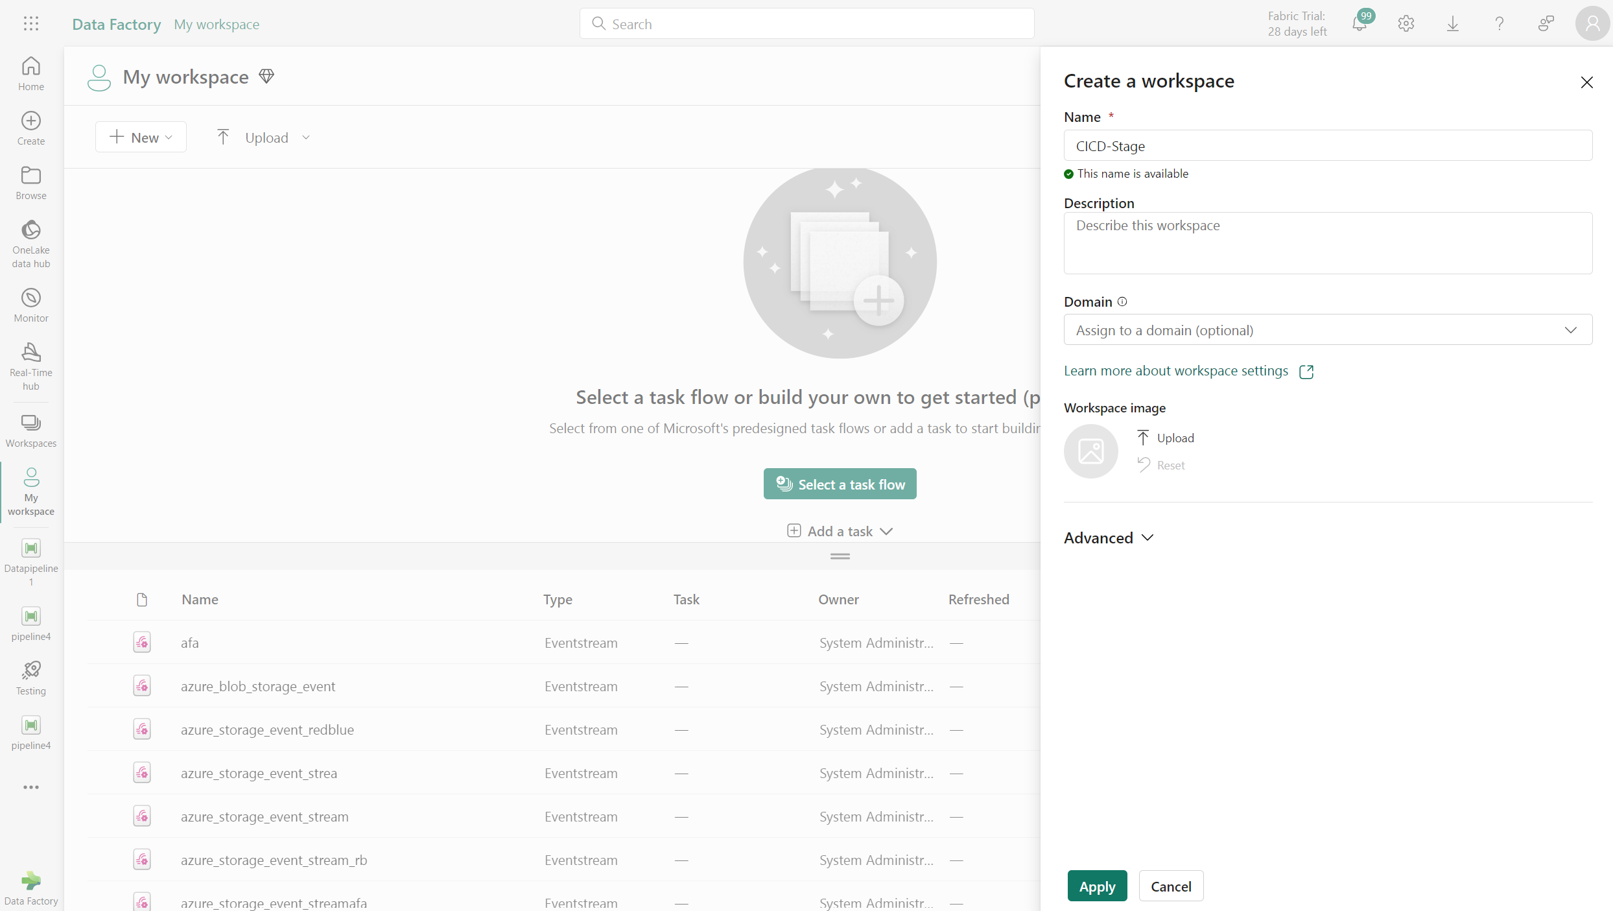
Task: Click the task flow panel resize handle
Action: point(840,556)
